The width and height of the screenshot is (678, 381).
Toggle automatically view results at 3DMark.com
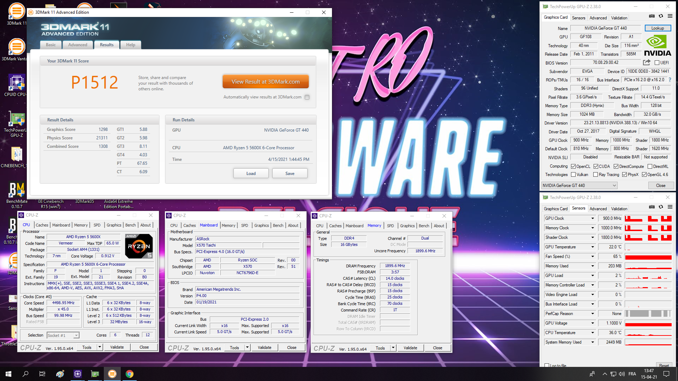[x=307, y=97]
